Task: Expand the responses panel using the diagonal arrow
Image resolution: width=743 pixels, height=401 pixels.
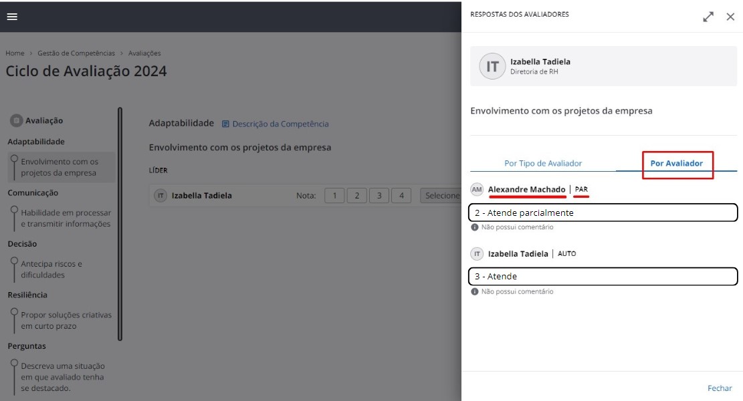Action: pos(708,15)
